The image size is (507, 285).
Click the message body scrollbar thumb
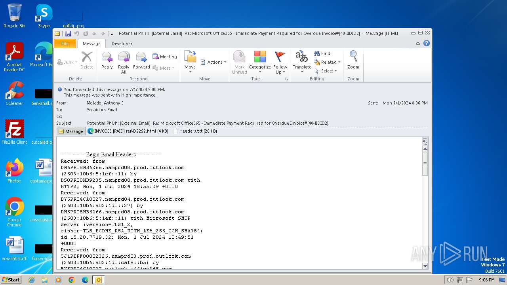(x=425, y=164)
